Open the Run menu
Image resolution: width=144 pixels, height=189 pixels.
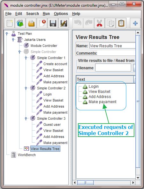click(46, 14)
